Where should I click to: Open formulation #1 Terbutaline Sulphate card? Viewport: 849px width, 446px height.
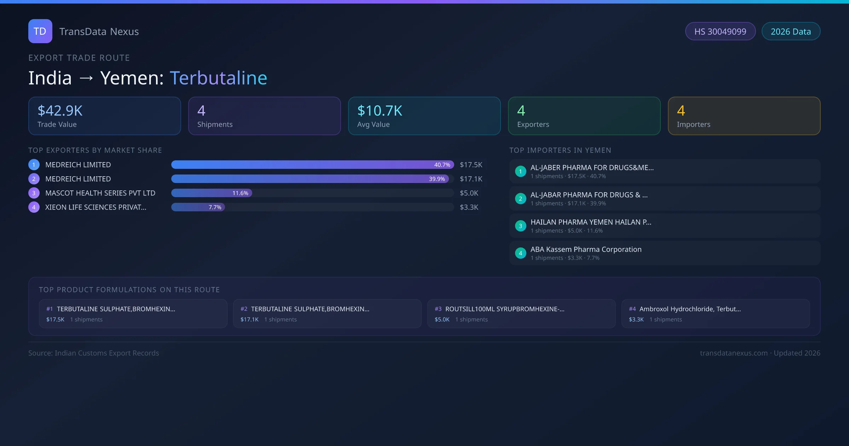click(x=133, y=314)
